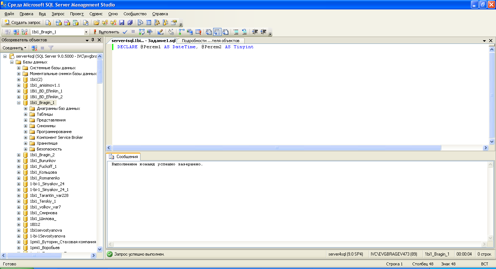Open the Properties Window icon
This screenshot has height=269, width=496.
click(x=174, y=22)
